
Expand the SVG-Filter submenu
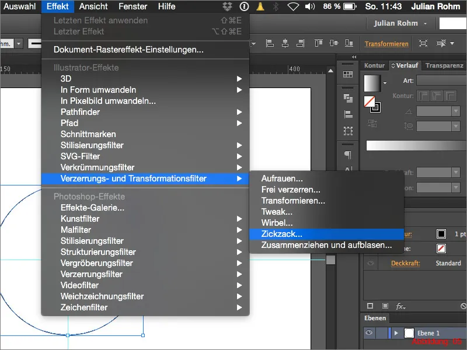pos(145,156)
